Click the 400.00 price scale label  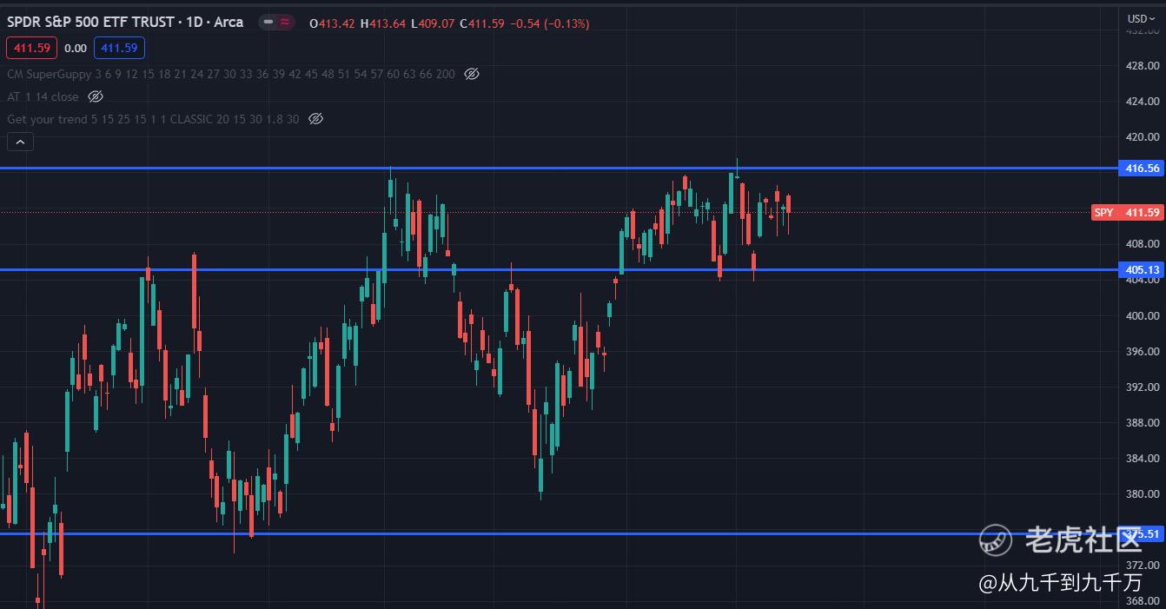[x=1142, y=315]
